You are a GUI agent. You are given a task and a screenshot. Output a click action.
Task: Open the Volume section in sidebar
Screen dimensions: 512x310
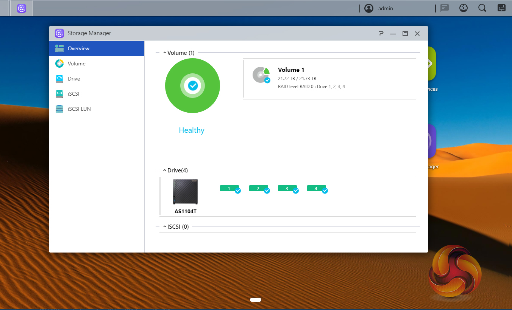76,64
